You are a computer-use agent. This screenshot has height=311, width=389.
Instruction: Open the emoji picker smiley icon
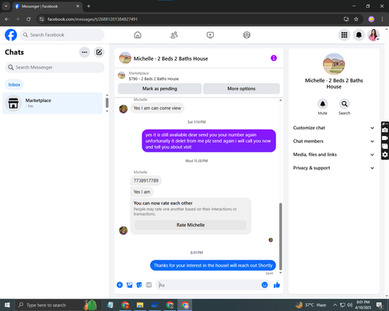pyautogui.click(x=265, y=285)
